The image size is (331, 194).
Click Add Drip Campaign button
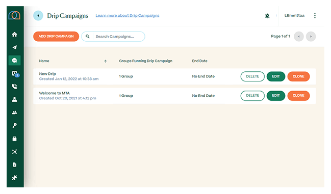click(56, 37)
